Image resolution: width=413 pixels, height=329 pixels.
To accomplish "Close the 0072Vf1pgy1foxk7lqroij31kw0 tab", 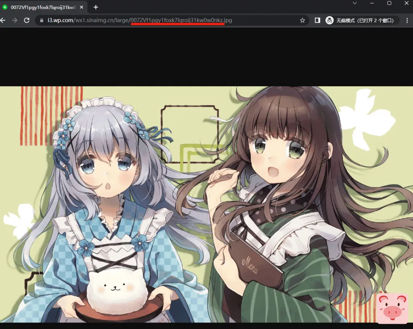I will 81,7.
